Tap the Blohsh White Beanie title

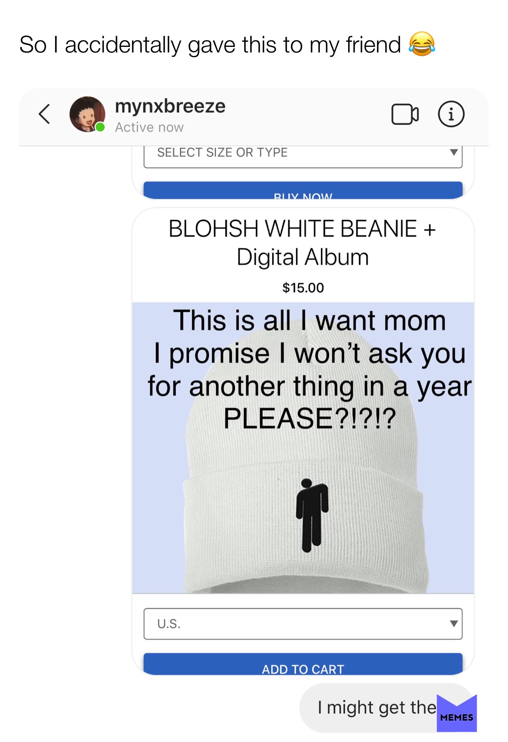(303, 243)
